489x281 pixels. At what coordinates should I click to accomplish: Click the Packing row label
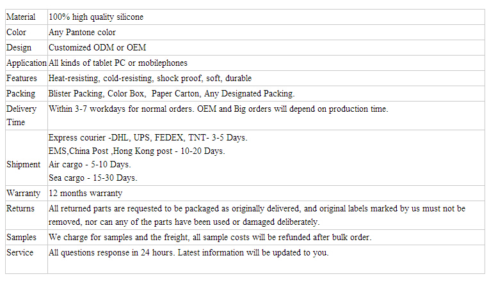(x=20, y=94)
